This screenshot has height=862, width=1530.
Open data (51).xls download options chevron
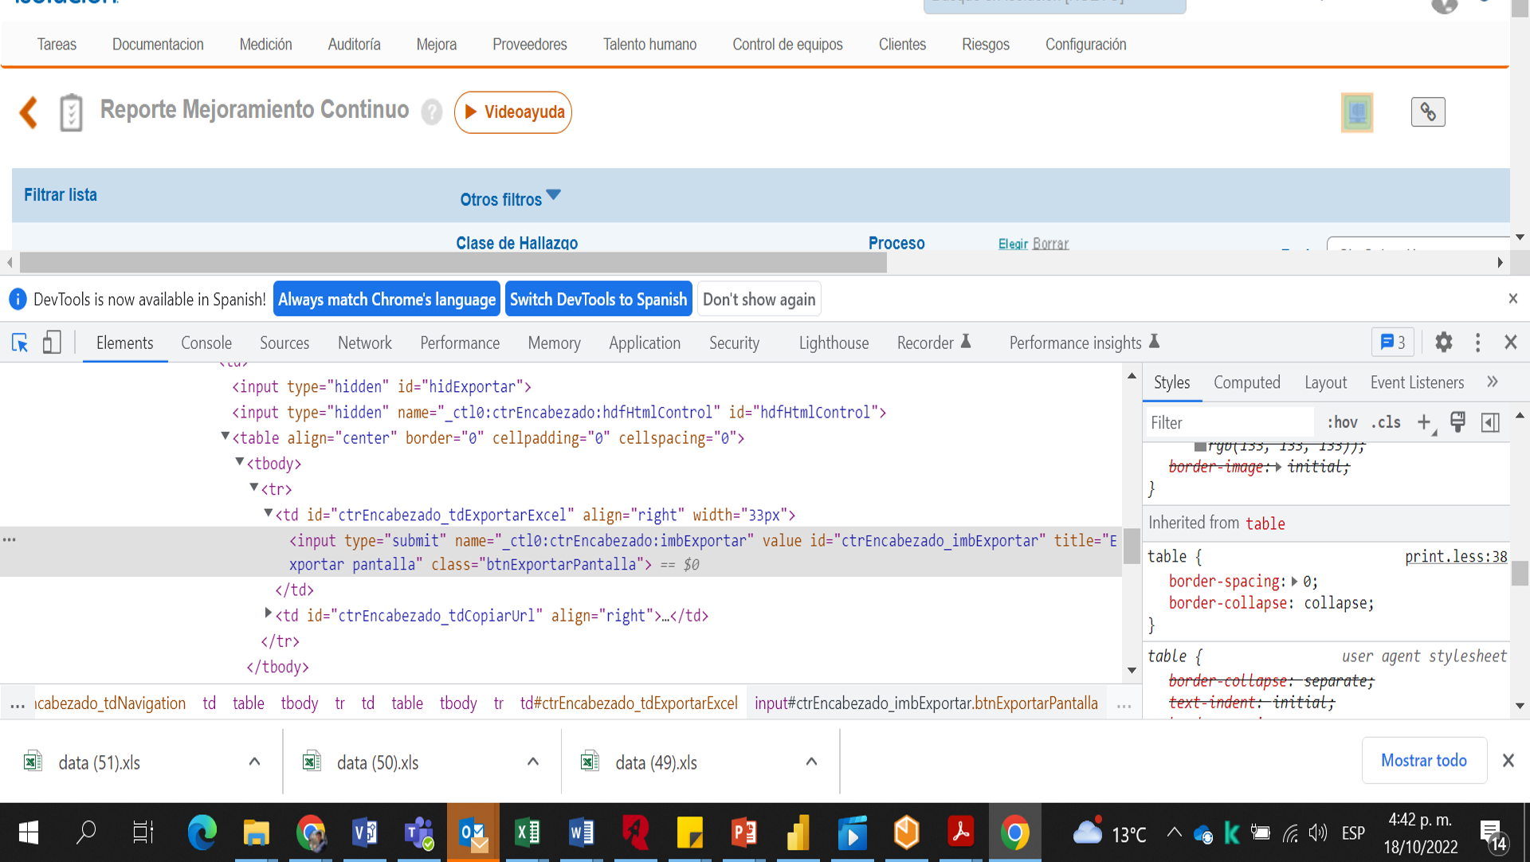[x=254, y=762]
